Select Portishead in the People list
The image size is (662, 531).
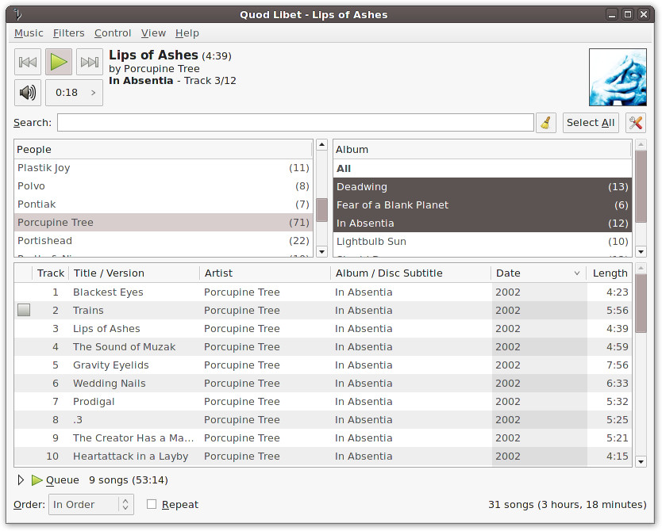[x=164, y=241]
